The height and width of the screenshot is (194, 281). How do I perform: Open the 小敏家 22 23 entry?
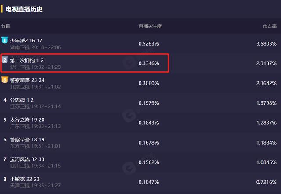(x=25, y=180)
